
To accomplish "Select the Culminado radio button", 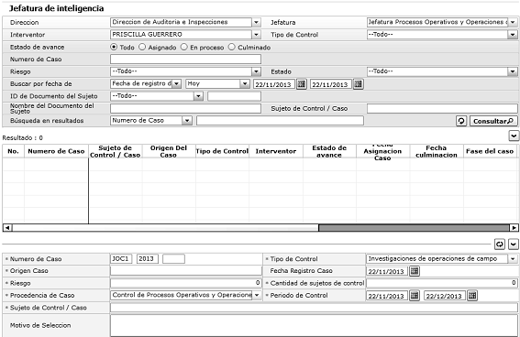I will [x=231, y=47].
